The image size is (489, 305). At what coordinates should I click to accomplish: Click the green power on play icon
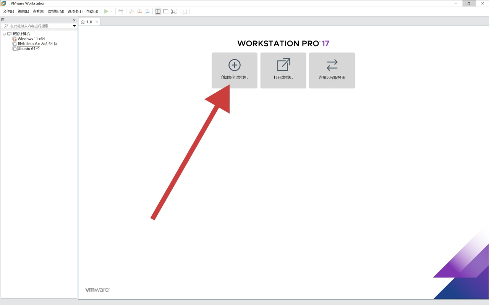tap(106, 11)
